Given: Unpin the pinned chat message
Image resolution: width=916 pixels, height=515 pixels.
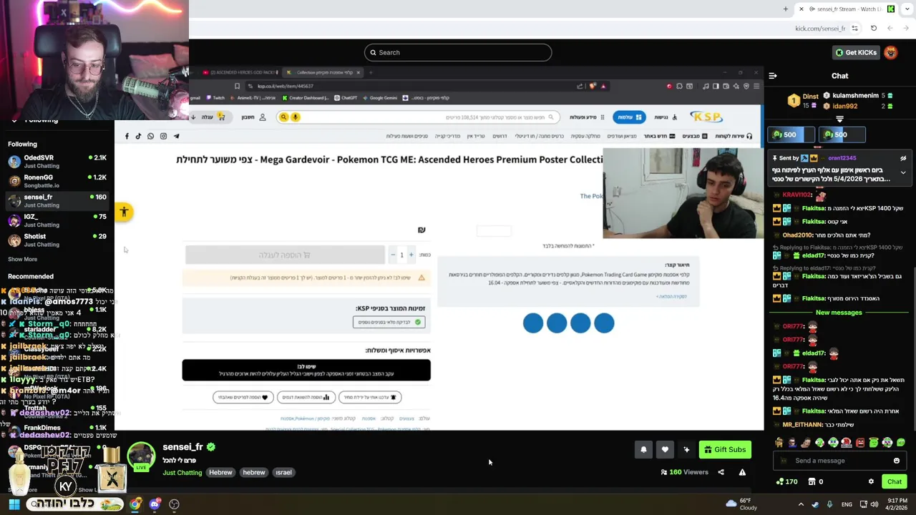Looking at the screenshot, I should (903, 158).
